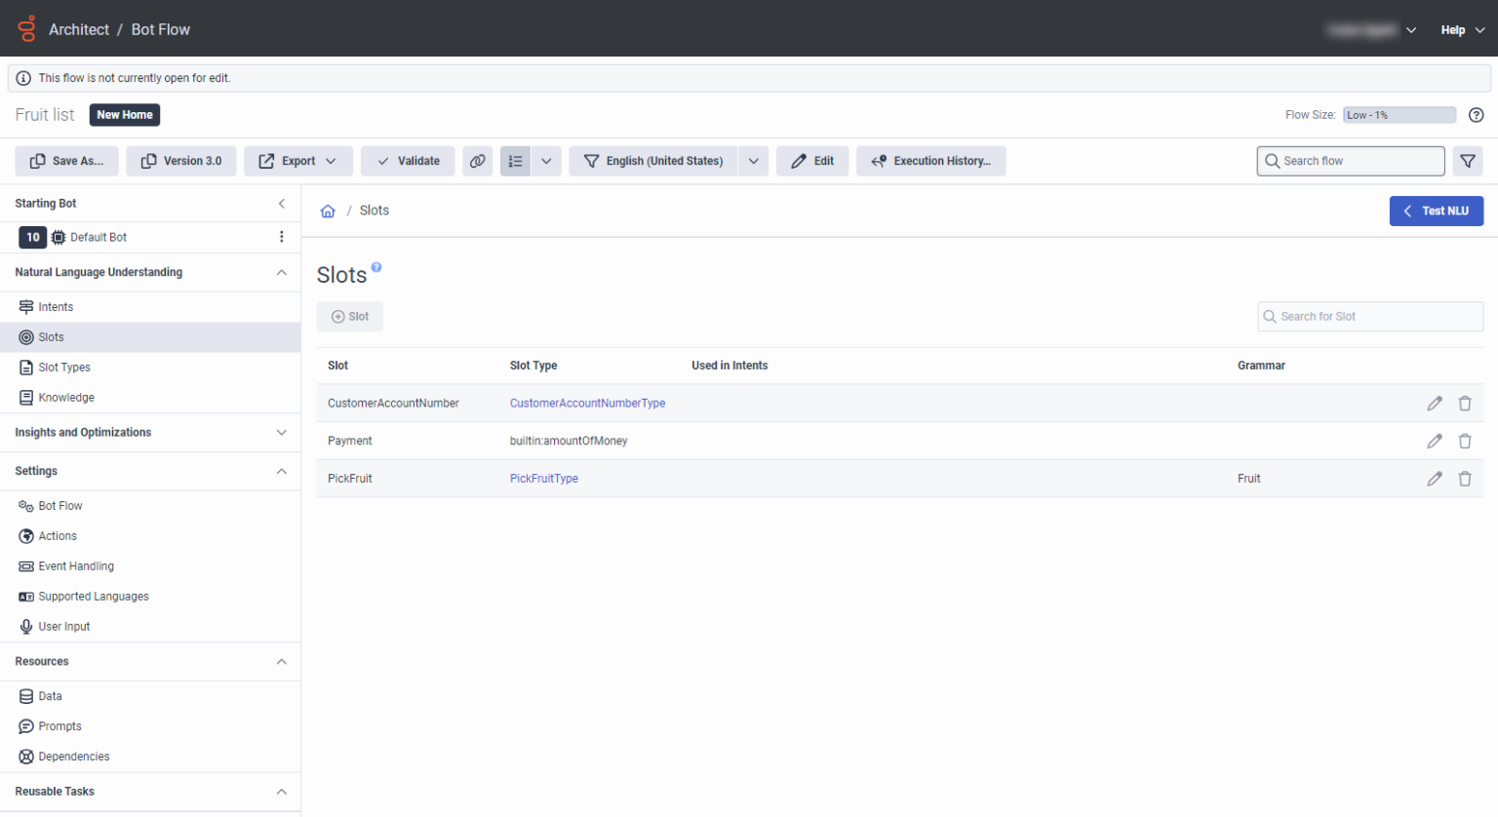Expand the Export dropdown arrow
This screenshot has width=1498, height=817.
(x=331, y=161)
